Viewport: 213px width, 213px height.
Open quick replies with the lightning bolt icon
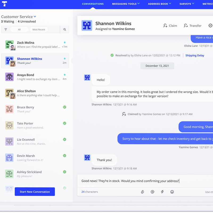(162, 192)
